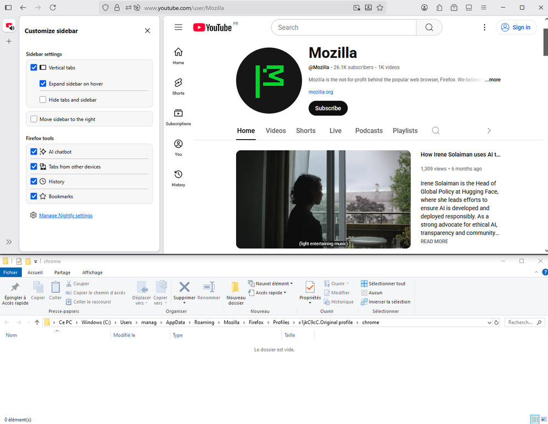Click YouTube Sign in button
Viewport: 548px width, 424px height.
coord(516,27)
